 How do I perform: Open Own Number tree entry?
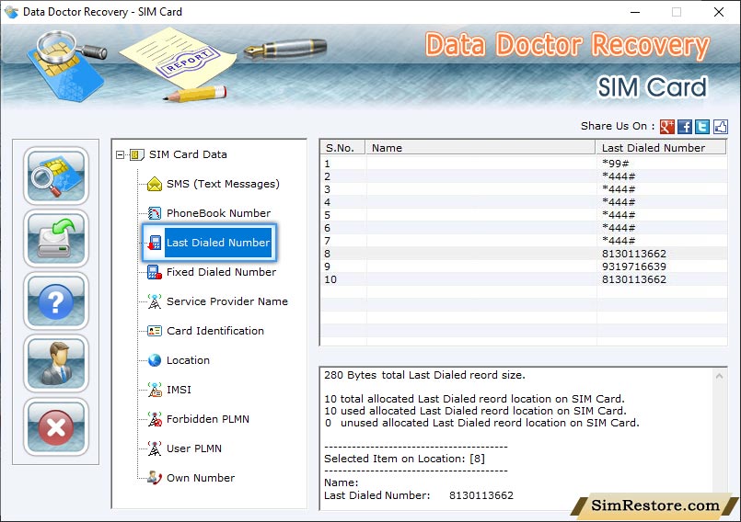(x=201, y=478)
